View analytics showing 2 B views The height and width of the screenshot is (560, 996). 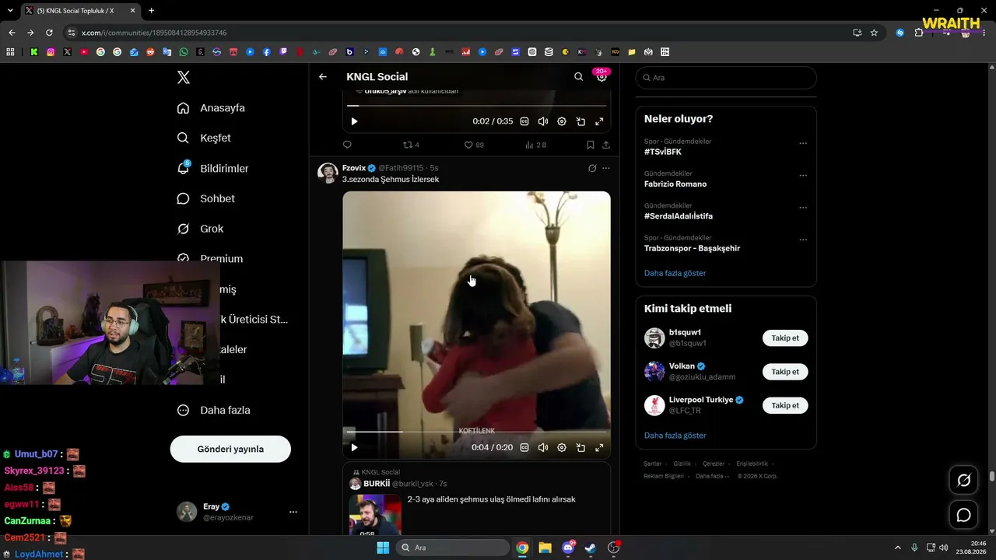tap(536, 145)
